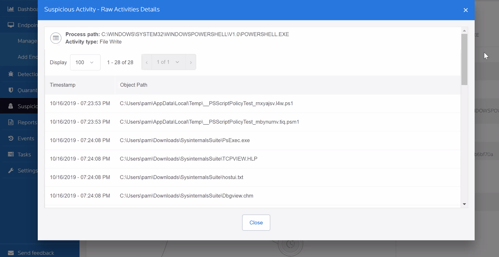Open the Display 100 rows dropdown
The width and height of the screenshot is (499, 257).
pos(85,62)
